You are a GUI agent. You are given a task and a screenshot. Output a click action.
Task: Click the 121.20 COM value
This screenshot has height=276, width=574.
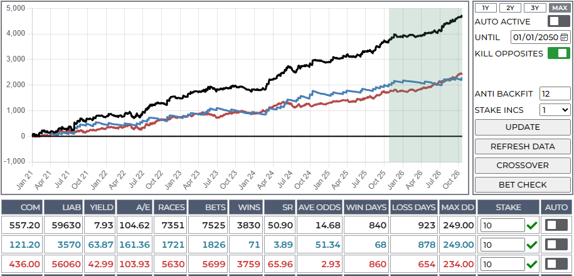click(26, 245)
